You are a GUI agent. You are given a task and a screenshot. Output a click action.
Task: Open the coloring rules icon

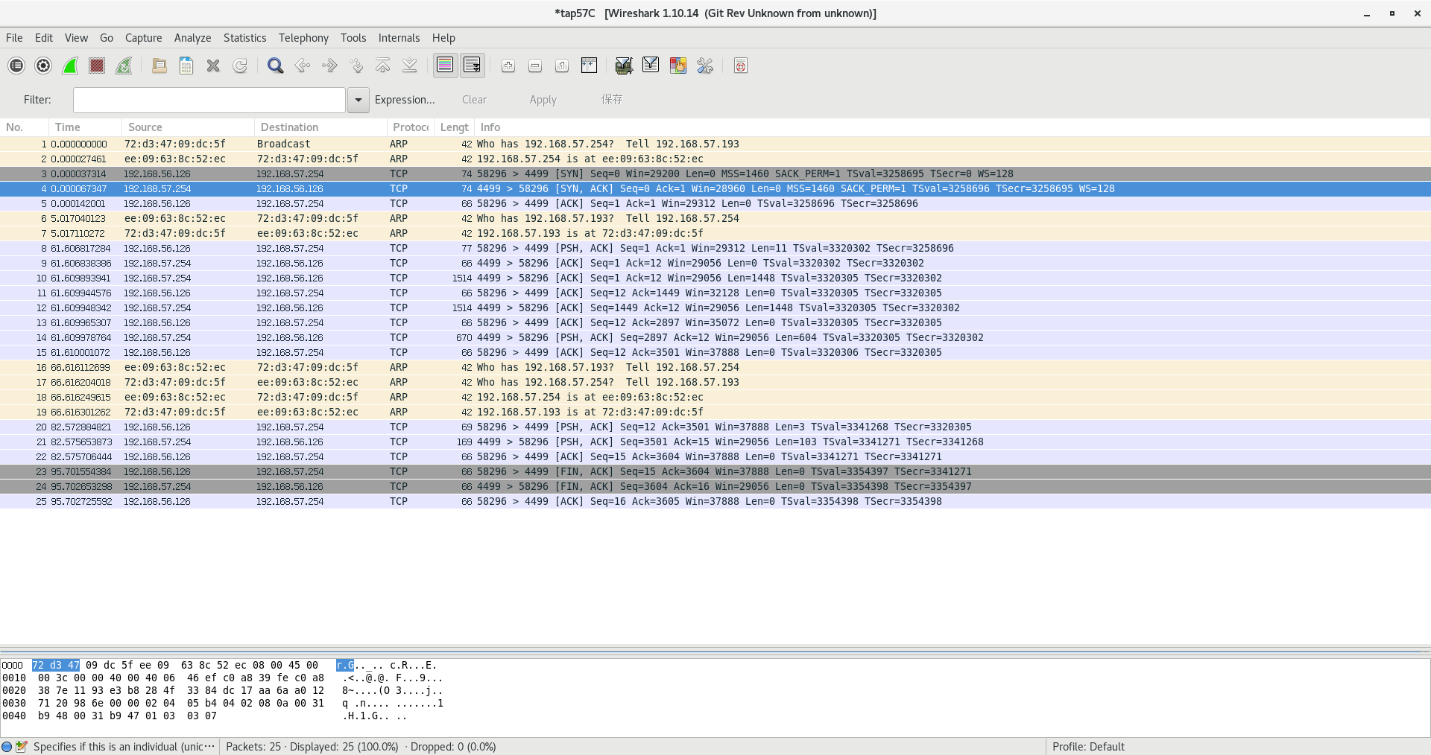[677, 66]
